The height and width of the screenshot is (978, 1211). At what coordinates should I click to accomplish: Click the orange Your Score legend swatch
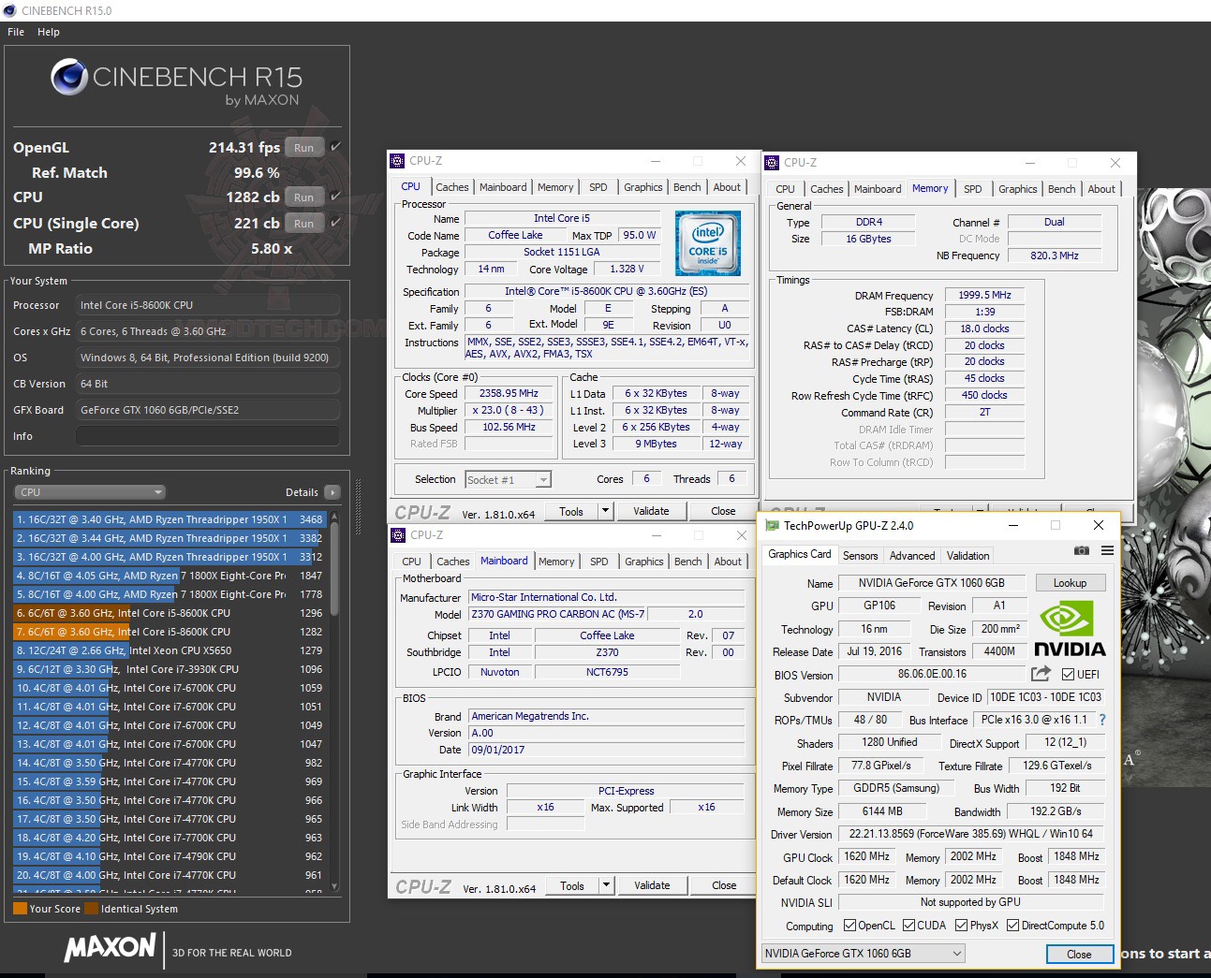pos(20,908)
